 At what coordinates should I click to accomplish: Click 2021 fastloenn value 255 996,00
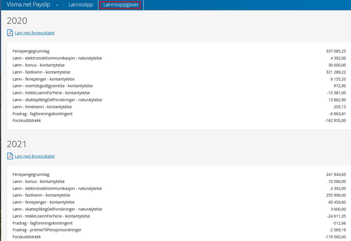[336, 195]
